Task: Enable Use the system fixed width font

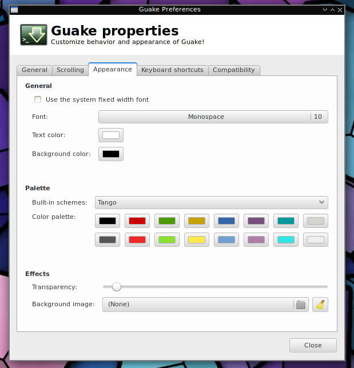Action: [x=38, y=99]
